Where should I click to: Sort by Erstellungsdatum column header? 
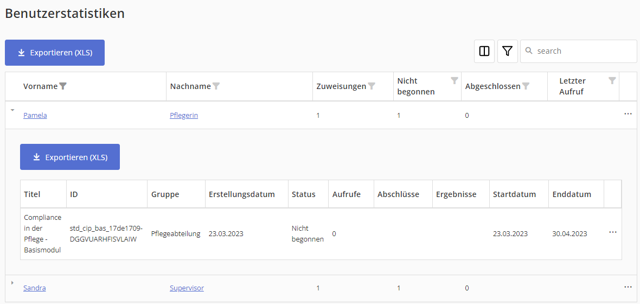(241, 194)
